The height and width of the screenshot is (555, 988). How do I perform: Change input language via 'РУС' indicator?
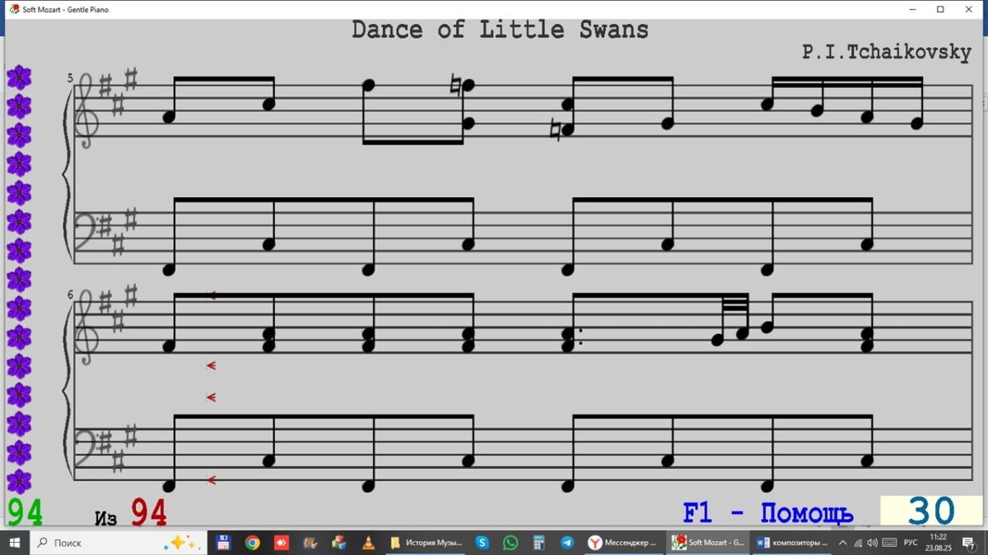911,543
